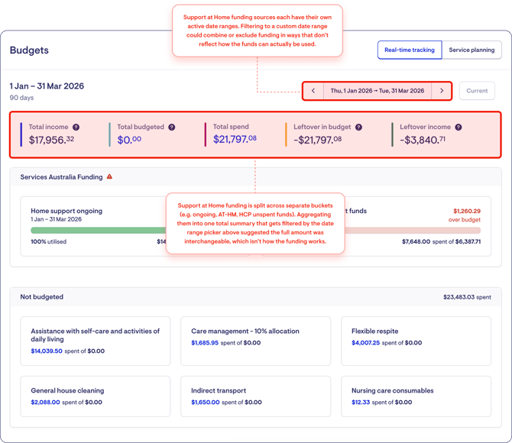This screenshot has height=443, width=512.
Task: Click help icon beside Total income
Action: pyautogui.click(x=76, y=128)
